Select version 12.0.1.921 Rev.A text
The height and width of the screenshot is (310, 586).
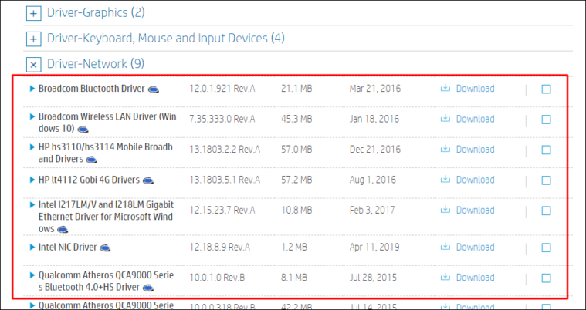pyautogui.click(x=222, y=89)
